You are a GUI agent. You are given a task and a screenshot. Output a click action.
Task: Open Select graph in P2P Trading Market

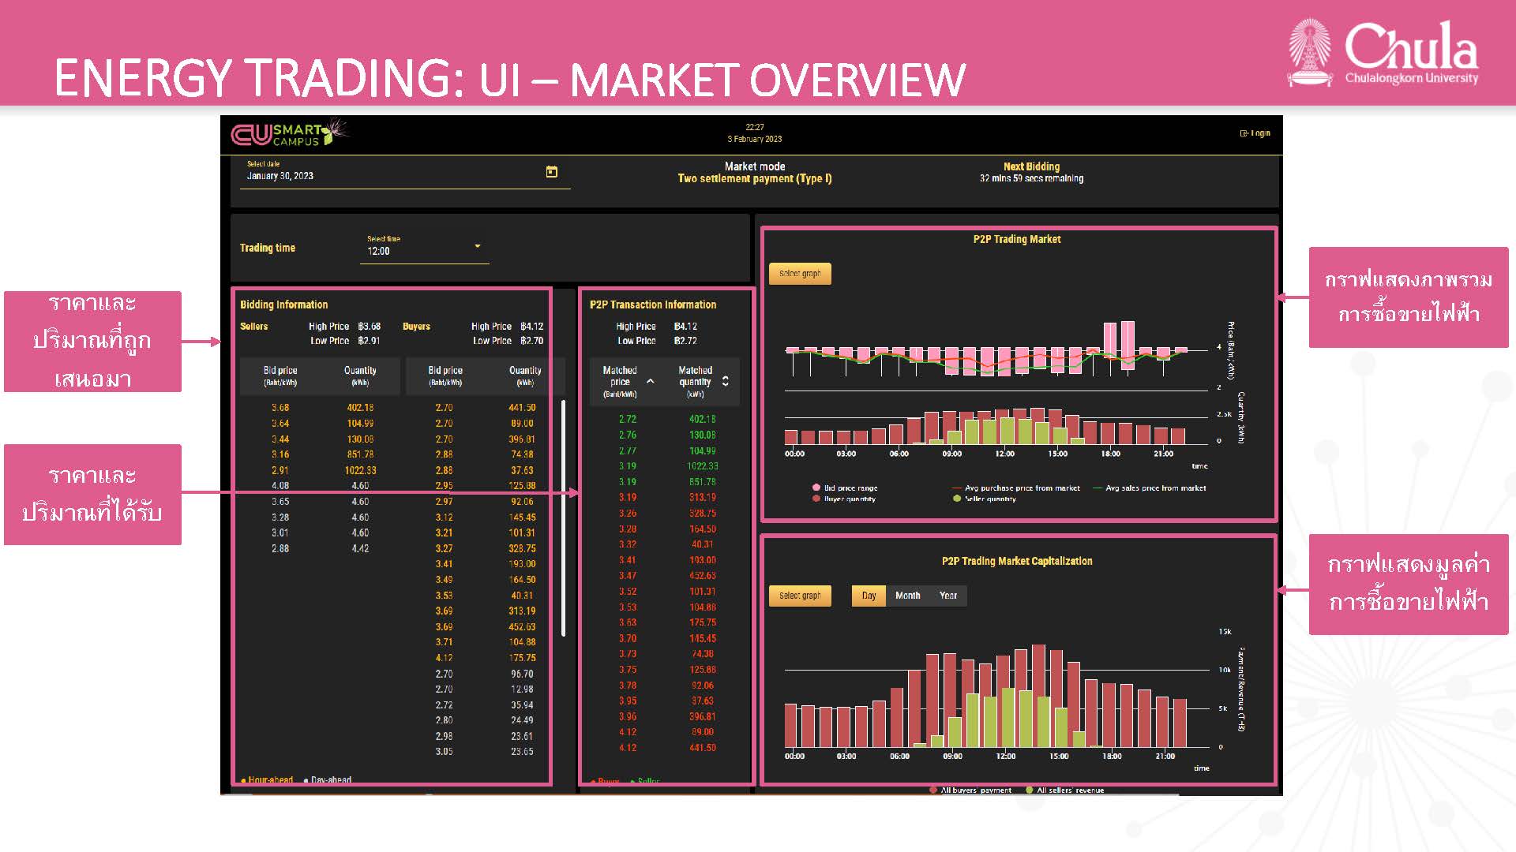pos(799,274)
